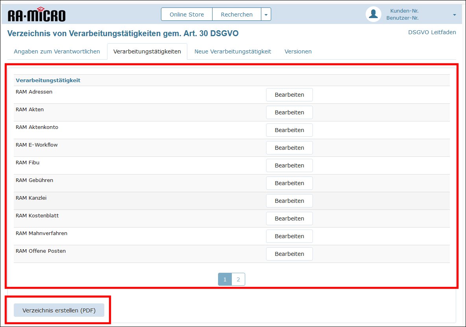Edit the RAM Offene Posten entry
This screenshot has height=327, width=466.
[289, 254]
